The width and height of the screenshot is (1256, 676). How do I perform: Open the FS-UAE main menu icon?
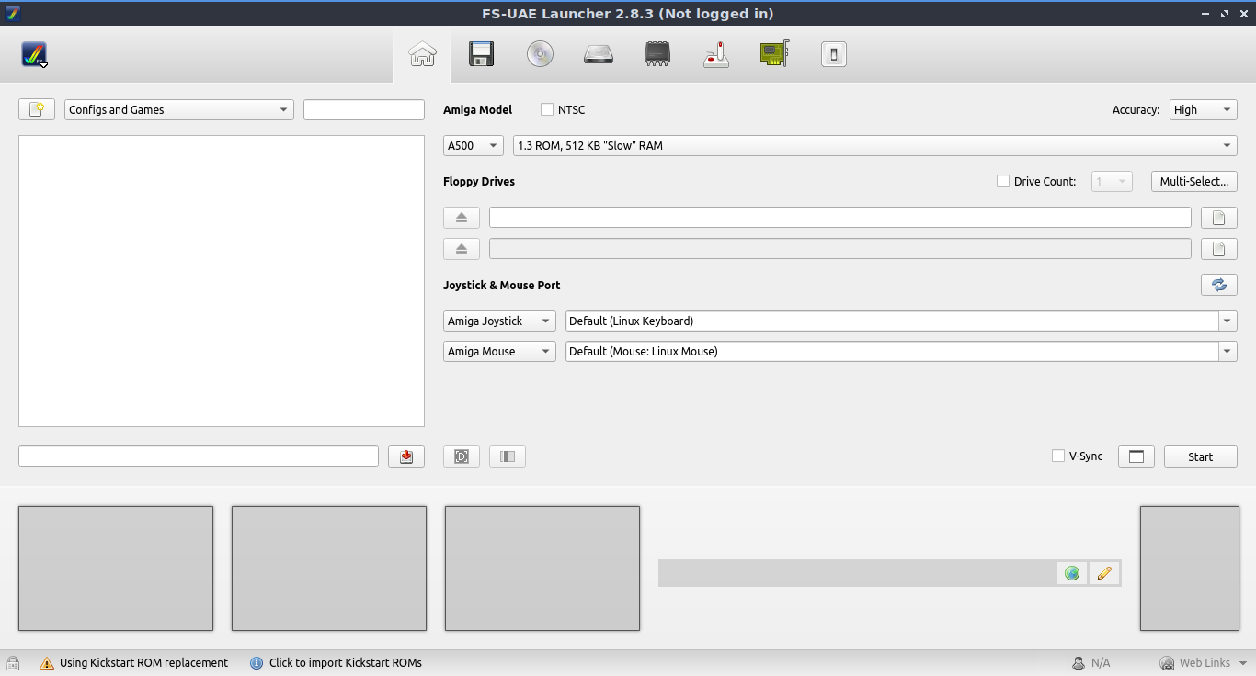coord(34,54)
